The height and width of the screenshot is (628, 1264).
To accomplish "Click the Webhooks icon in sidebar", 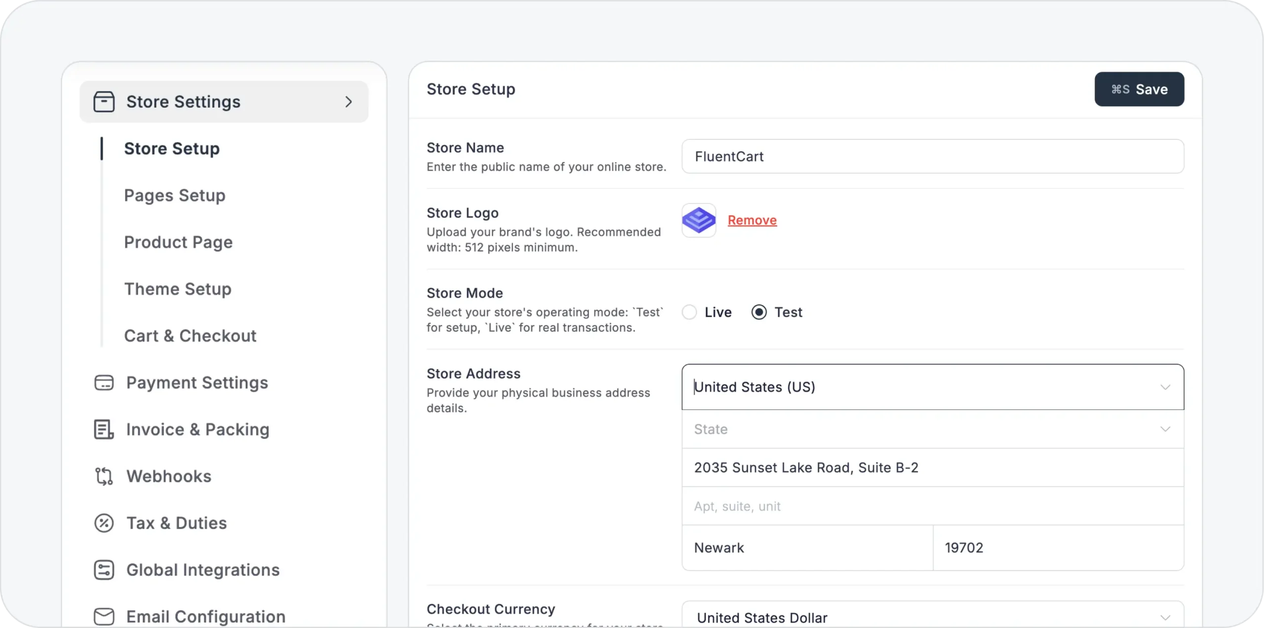I will 104,476.
